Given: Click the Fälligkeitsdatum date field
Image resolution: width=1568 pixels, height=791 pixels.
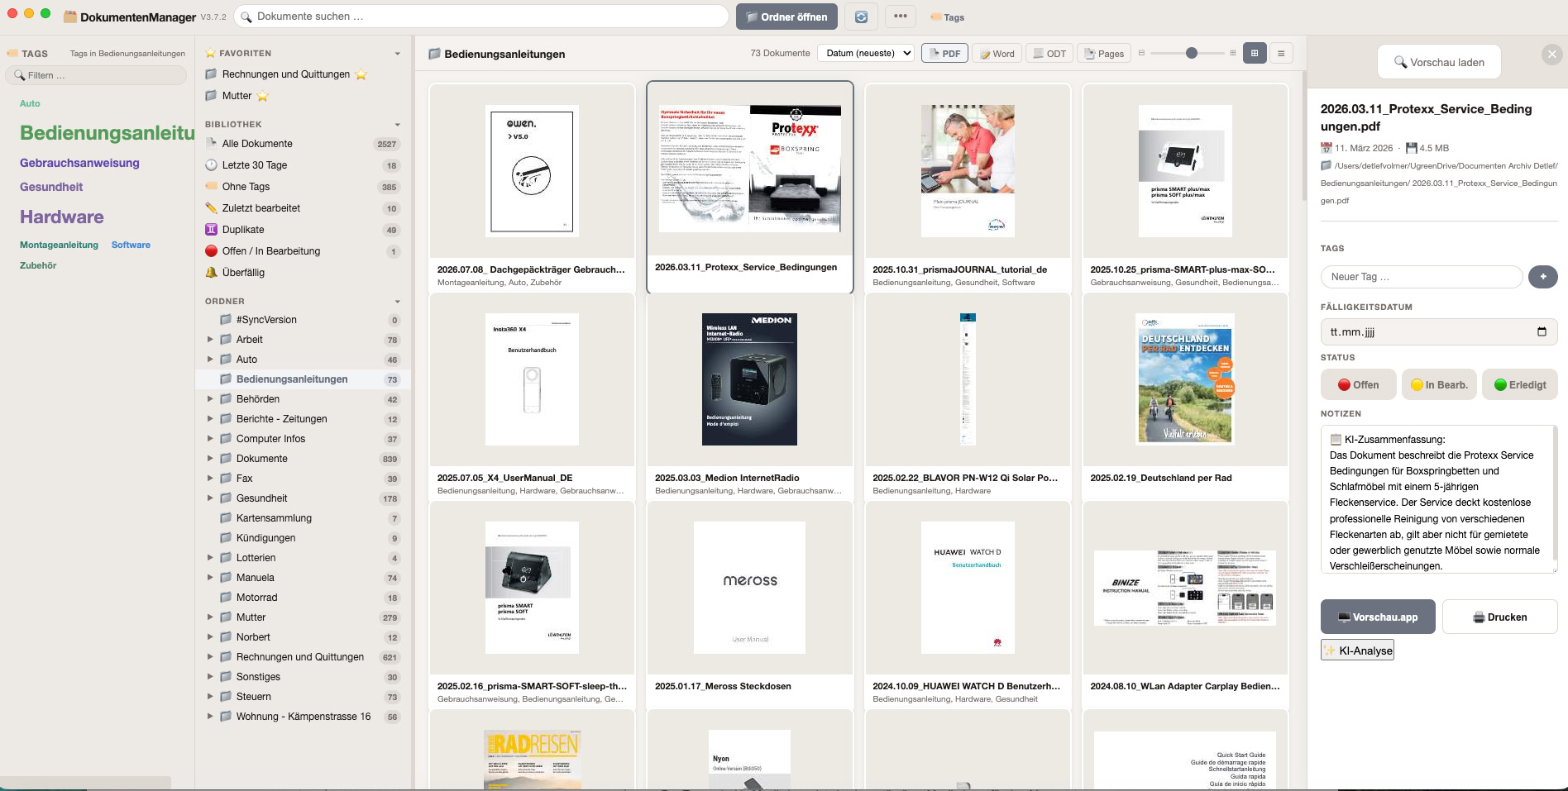Looking at the screenshot, I should [1439, 332].
